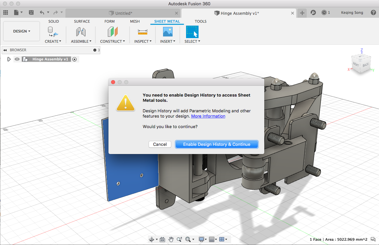
Task: Expand the Hinge Assembly v1 tree node
Action: pos(9,59)
